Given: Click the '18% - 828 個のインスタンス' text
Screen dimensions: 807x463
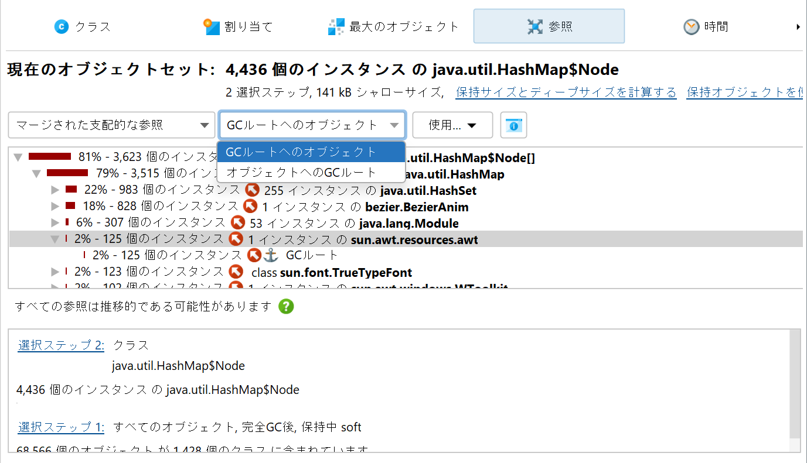Looking at the screenshot, I should [161, 207].
